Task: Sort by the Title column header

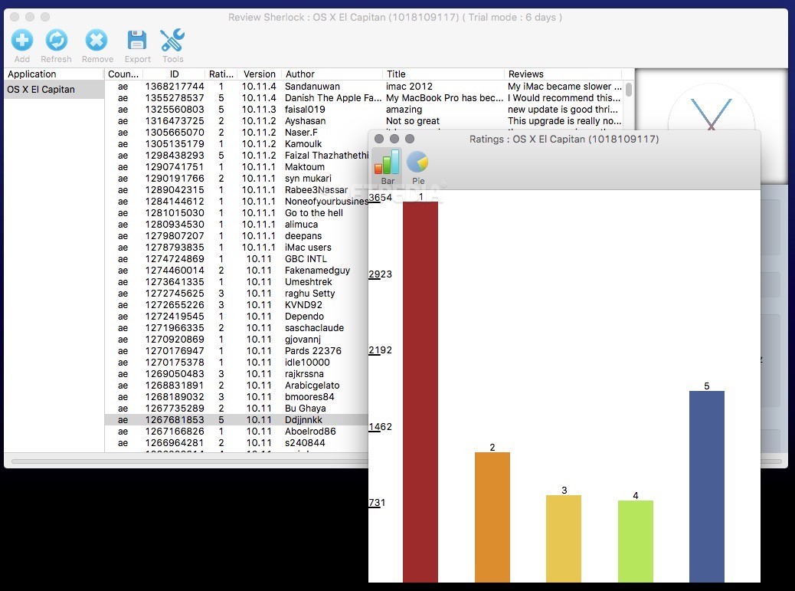Action: pyautogui.click(x=443, y=74)
